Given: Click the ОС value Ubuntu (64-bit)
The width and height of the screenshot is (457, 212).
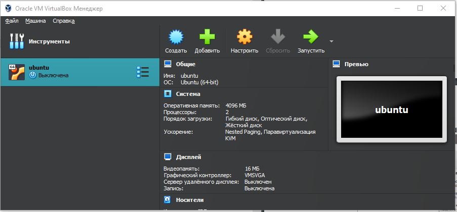Looking at the screenshot, I should [199, 83].
